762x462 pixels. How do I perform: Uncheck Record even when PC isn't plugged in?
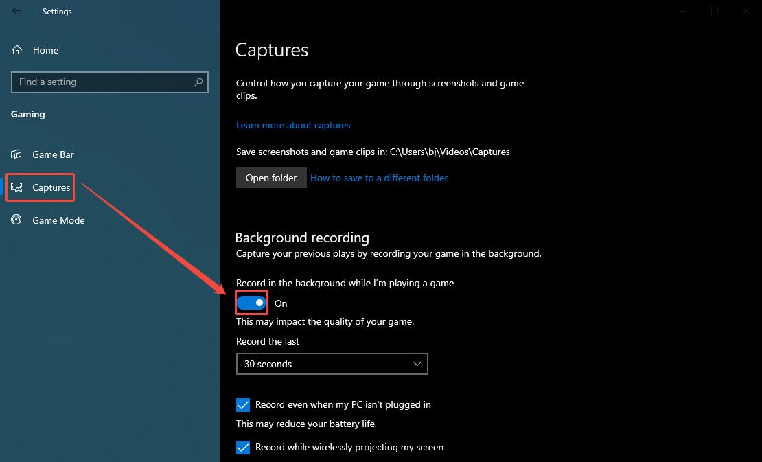click(x=242, y=405)
